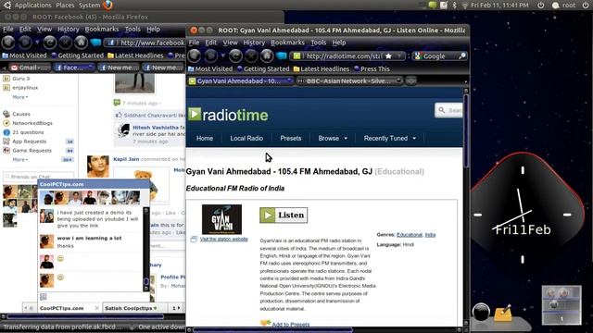Click Gyan Vani station logo thumbnail
This screenshot has height=333, width=593.
point(221,219)
